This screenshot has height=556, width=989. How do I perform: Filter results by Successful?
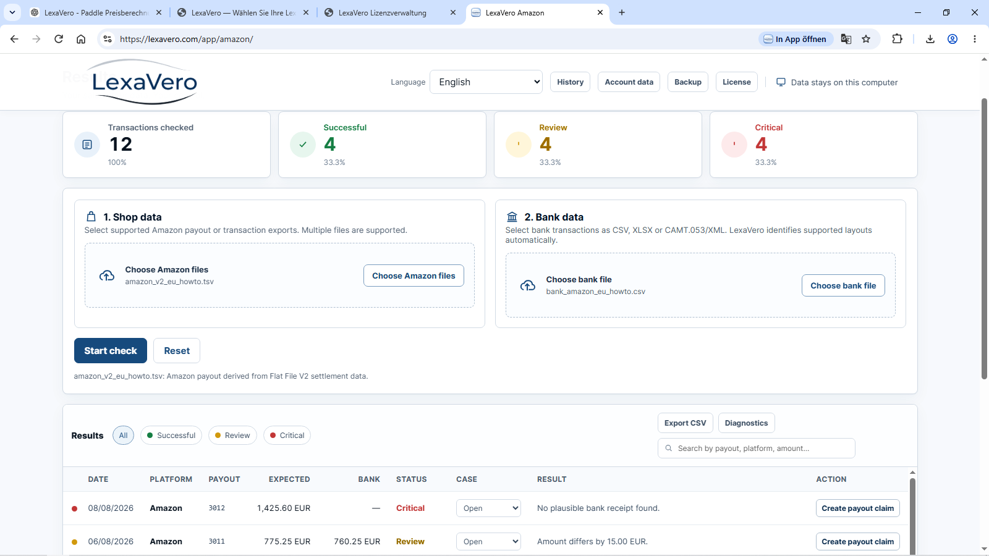(x=171, y=436)
